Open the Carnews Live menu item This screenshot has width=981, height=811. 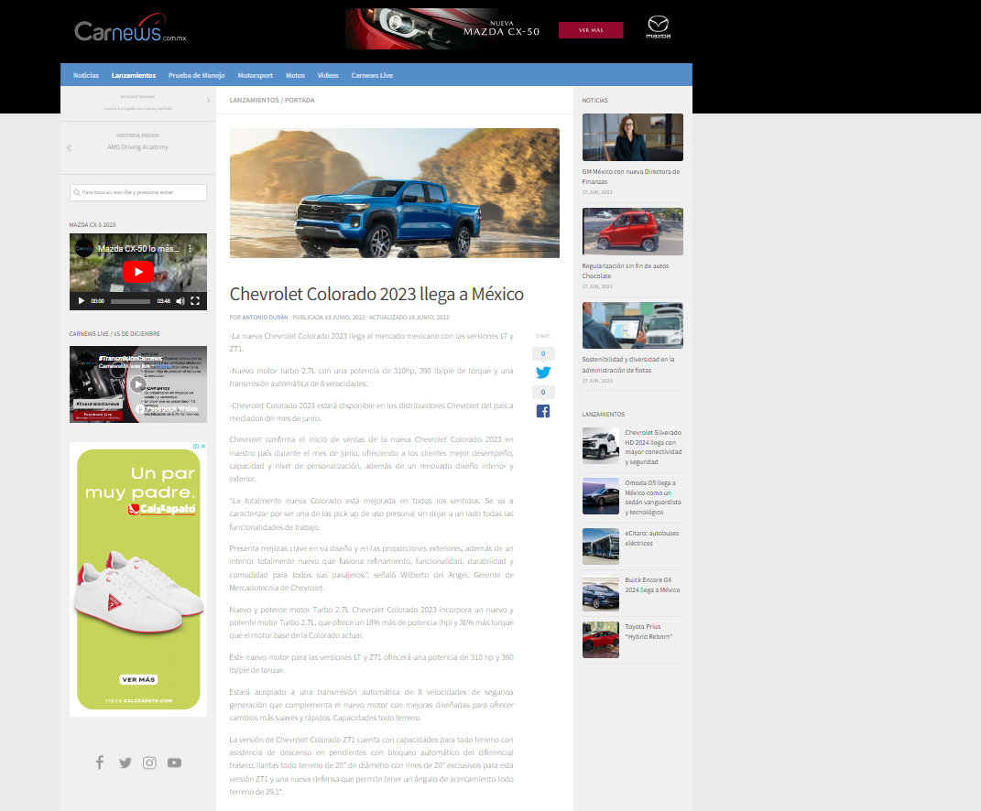[x=372, y=75]
